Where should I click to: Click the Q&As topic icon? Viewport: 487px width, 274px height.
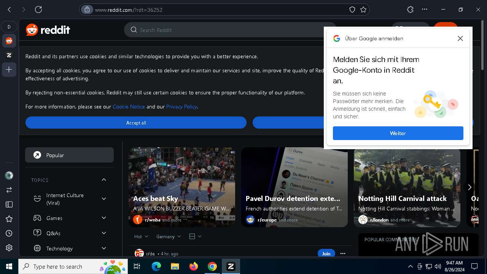coord(37,233)
